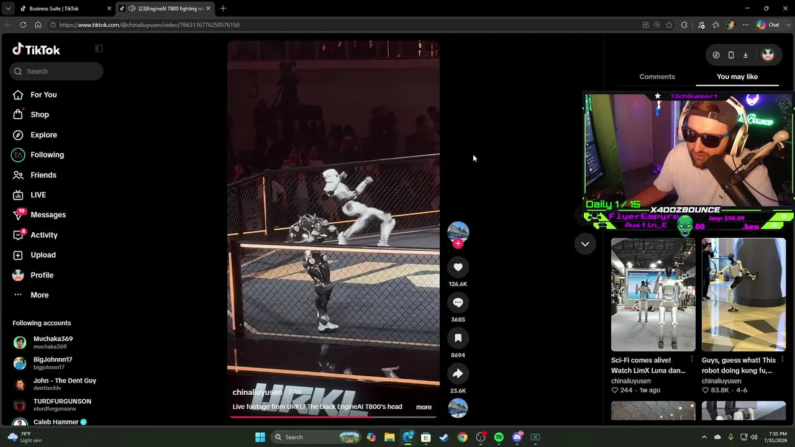Image resolution: width=795 pixels, height=447 pixels.
Task: Open comments via the speech bubble icon
Action: 458,302
